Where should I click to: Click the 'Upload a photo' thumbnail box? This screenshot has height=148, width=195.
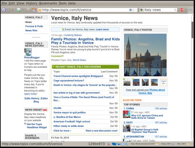[x=163, y=82]
